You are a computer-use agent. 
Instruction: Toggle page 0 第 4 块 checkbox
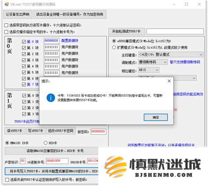pyautogui.click(x=24, y=66)
